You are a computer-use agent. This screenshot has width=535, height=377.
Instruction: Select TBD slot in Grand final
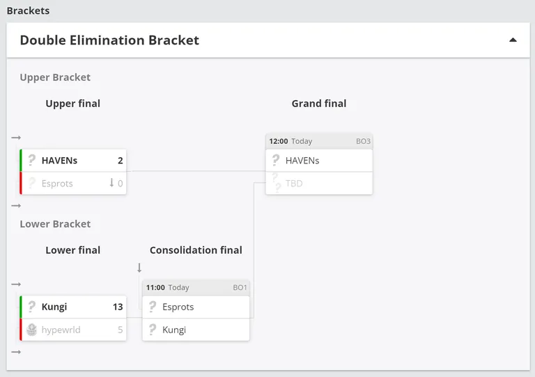(x=319, y=183)
